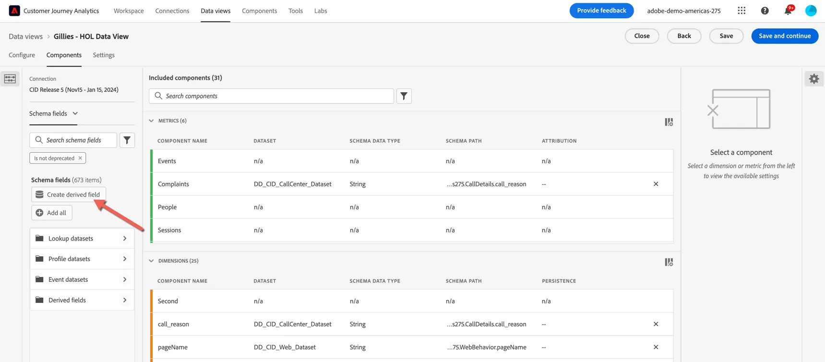Open the Labs menu

click(321, 11)
